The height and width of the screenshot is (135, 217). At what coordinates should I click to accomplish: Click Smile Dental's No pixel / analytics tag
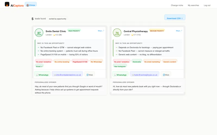tap(44, 62)
